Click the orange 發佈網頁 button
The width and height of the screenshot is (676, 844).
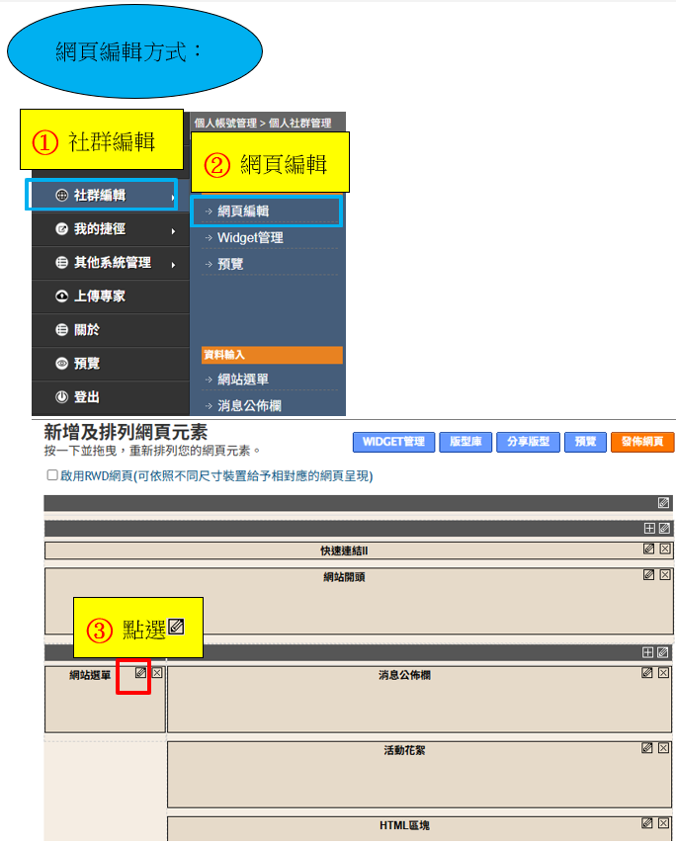642,442
